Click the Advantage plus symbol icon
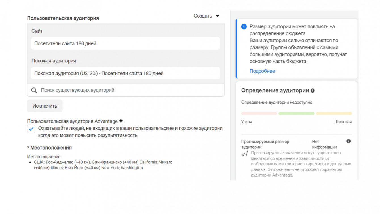The height and width of the screenshot is (214, 380). tap(121, 121)
